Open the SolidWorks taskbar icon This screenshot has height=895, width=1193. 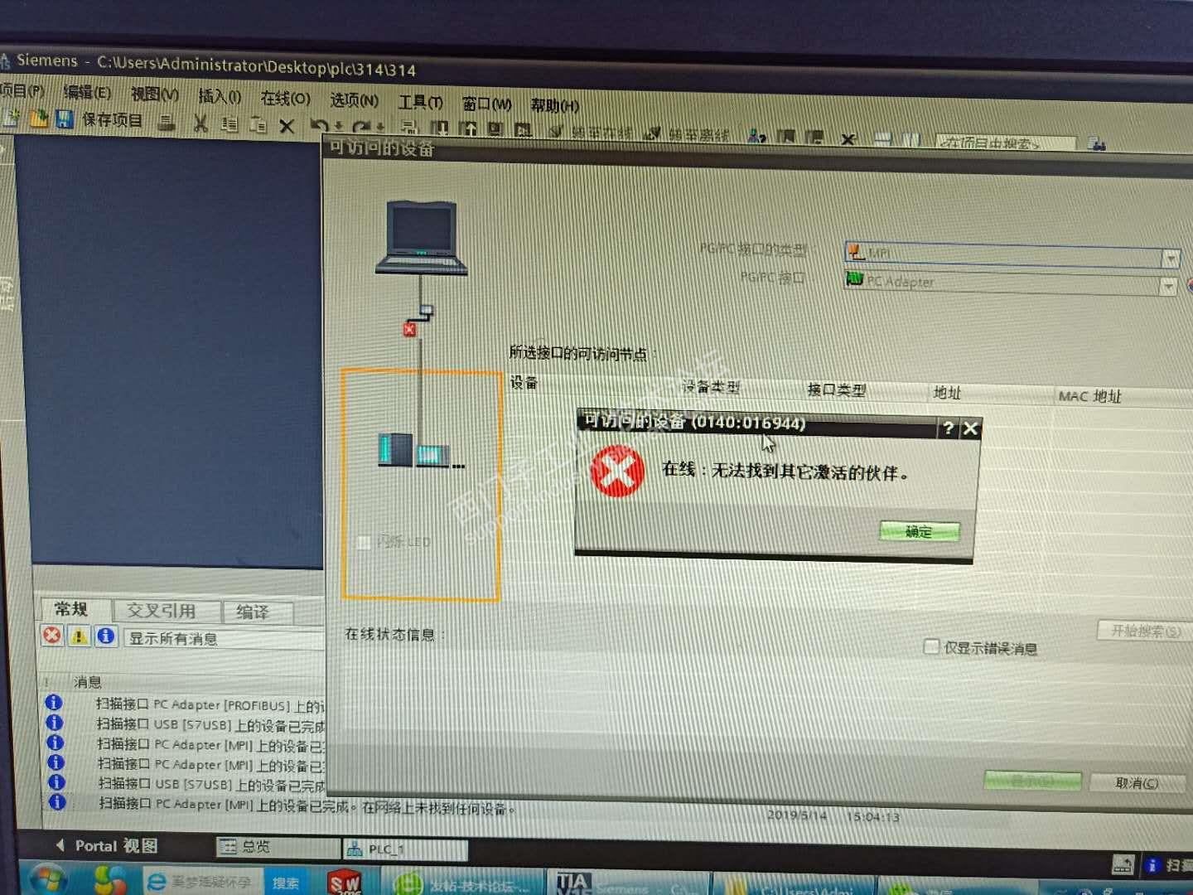coord(345,882)
